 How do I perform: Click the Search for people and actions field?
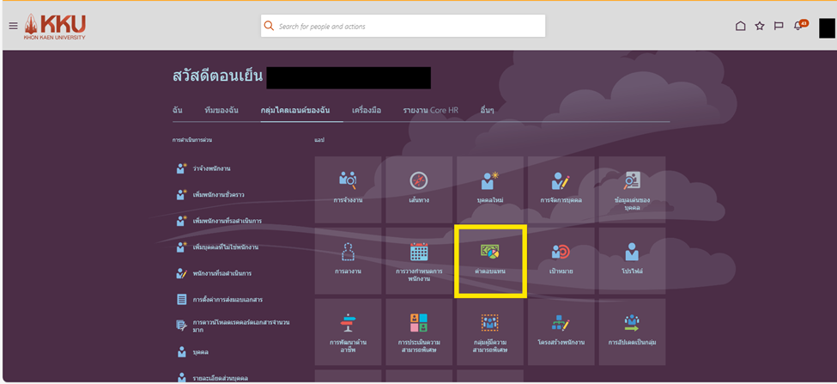point(403,27)
